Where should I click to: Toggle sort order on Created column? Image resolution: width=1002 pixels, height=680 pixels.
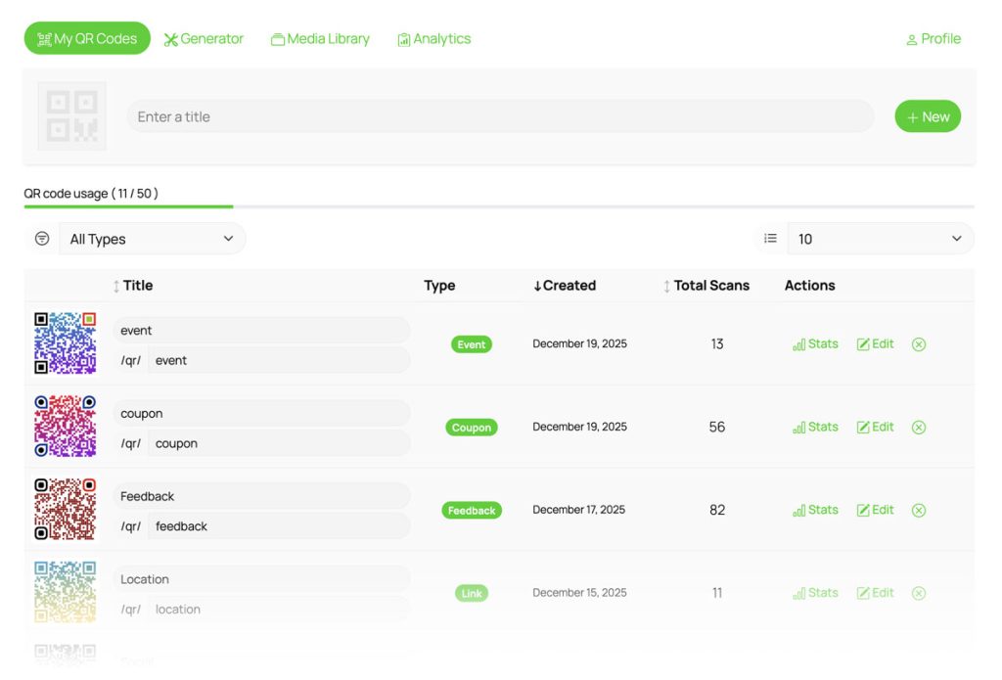click(x=564, y=286)
